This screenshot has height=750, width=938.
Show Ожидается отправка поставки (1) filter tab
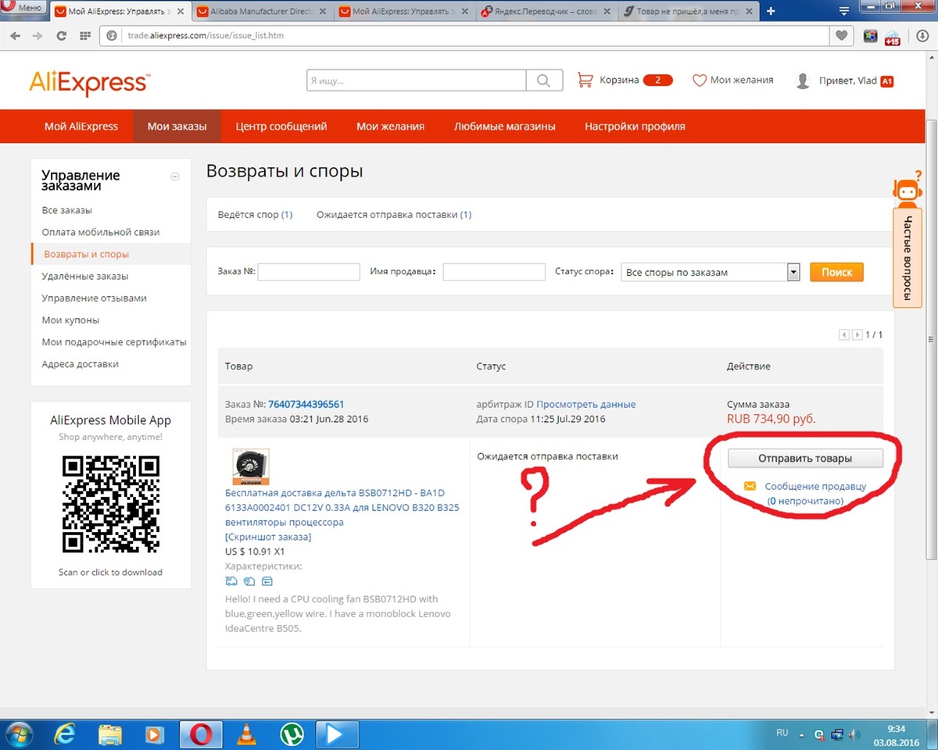[x=394, y=214]
